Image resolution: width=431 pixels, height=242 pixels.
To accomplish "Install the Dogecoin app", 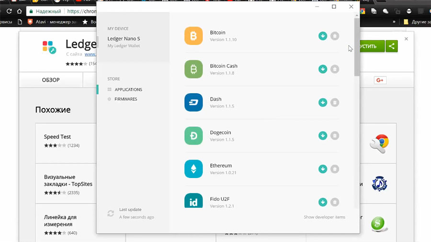I will click(x=323, y=135).
